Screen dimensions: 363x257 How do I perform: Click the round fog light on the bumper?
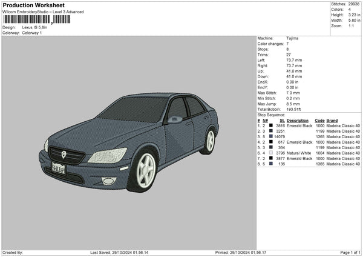108,181
